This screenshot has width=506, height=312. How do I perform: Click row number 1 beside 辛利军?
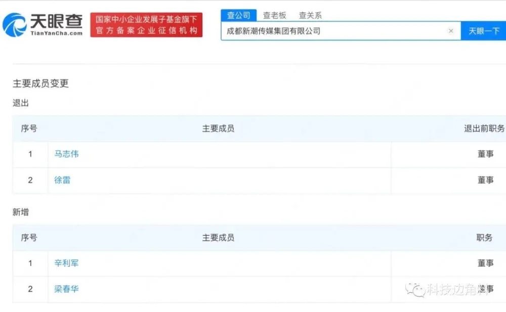30,263
